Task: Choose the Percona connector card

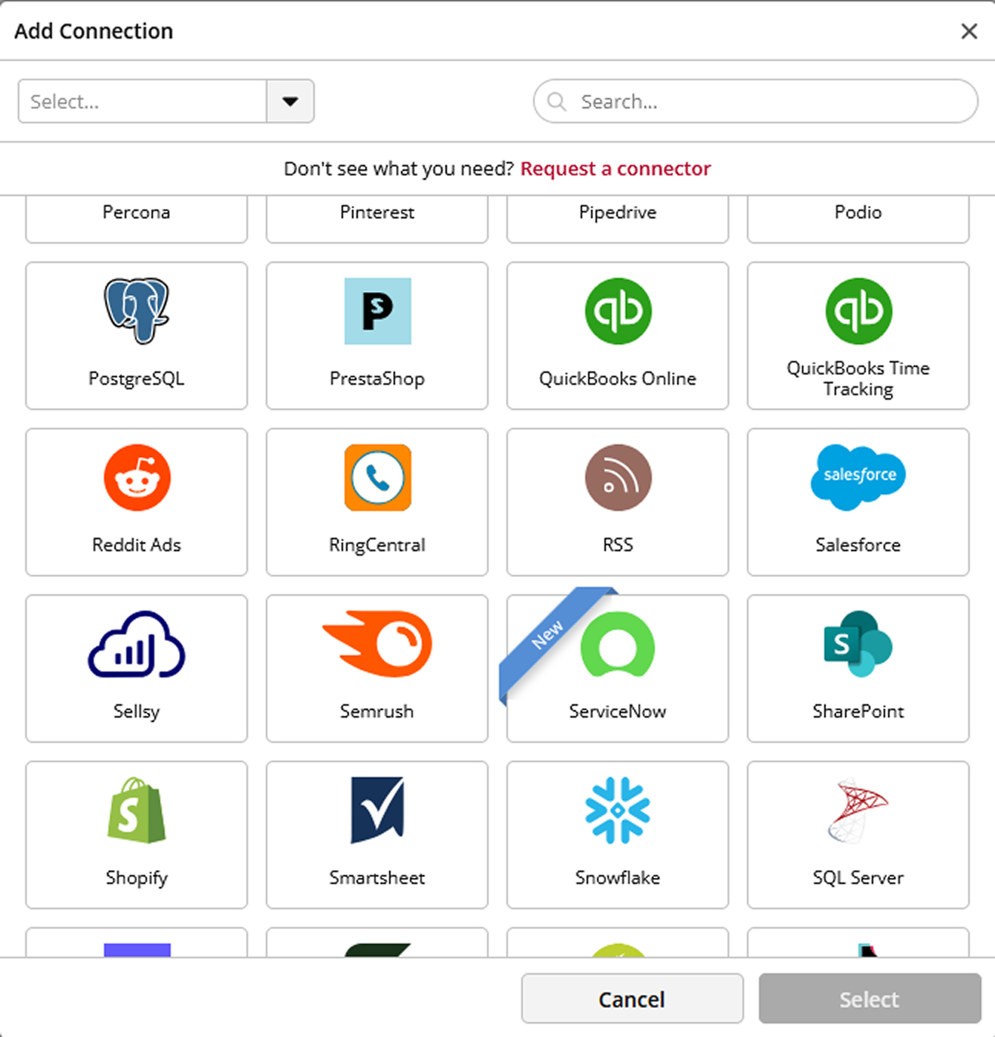Action: [x=137, y=218]
